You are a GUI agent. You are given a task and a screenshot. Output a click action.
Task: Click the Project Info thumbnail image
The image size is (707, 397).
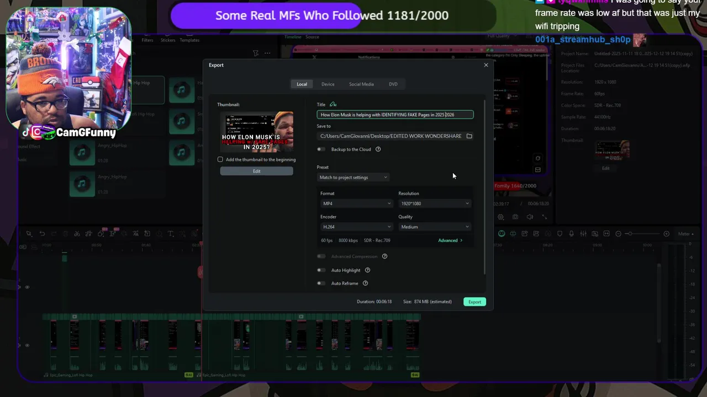point(612,151)
